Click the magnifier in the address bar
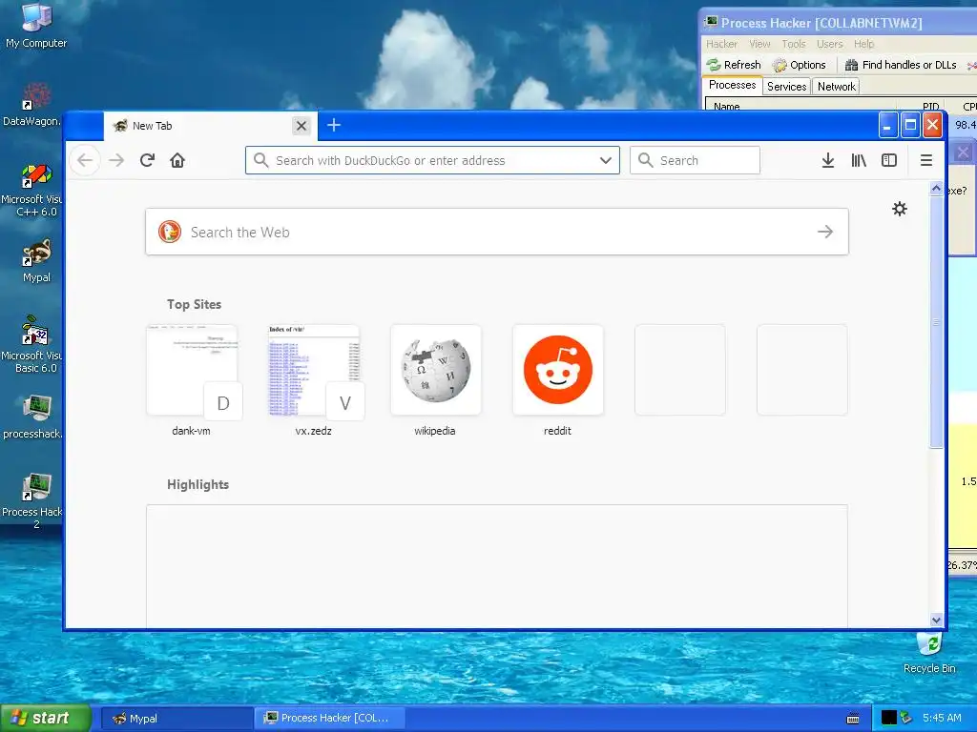Image resolution: width=977 pixels, height=732 pixels. [261, 160]
